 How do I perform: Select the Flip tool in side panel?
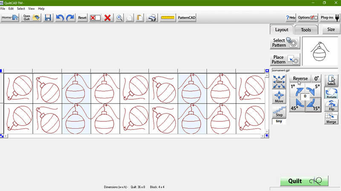pyautogui.click(x=331, y=107)
